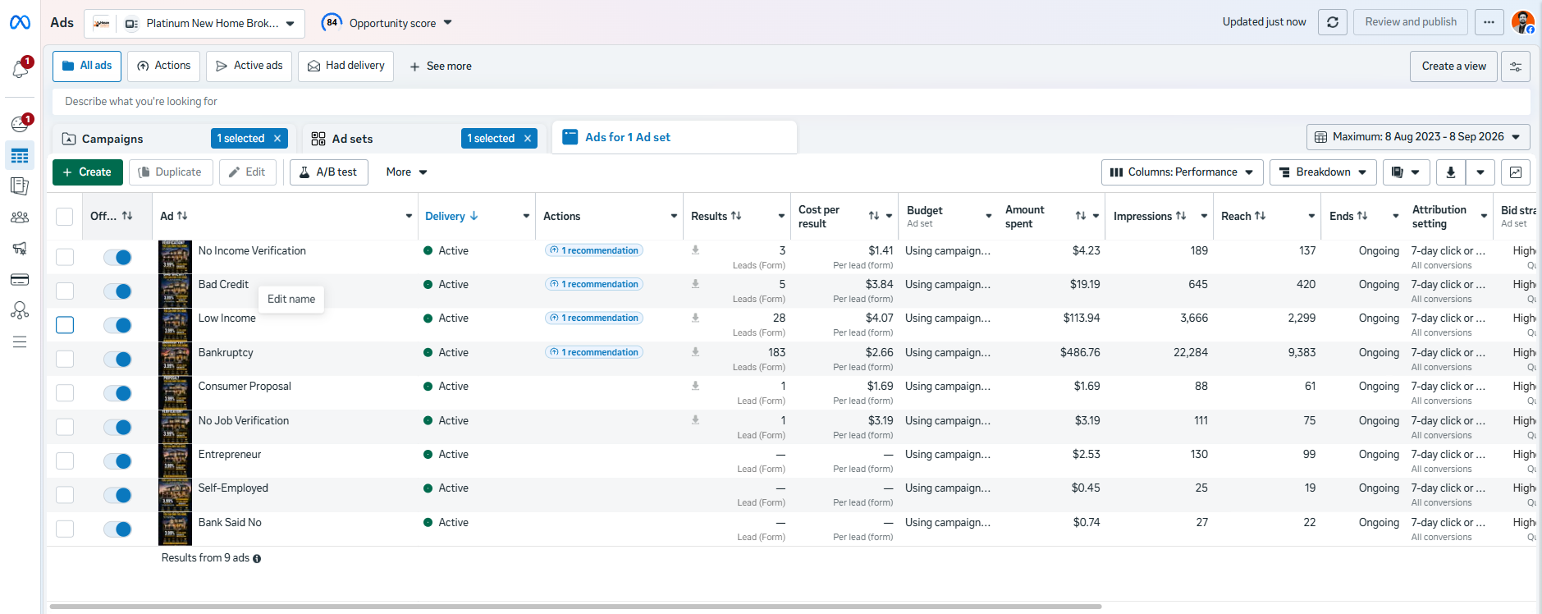The height and width of the screenshot is (614, 1542).
Task: Show info for Results from 9 ads
Action: pyautogui.click(x=257, y=559)
